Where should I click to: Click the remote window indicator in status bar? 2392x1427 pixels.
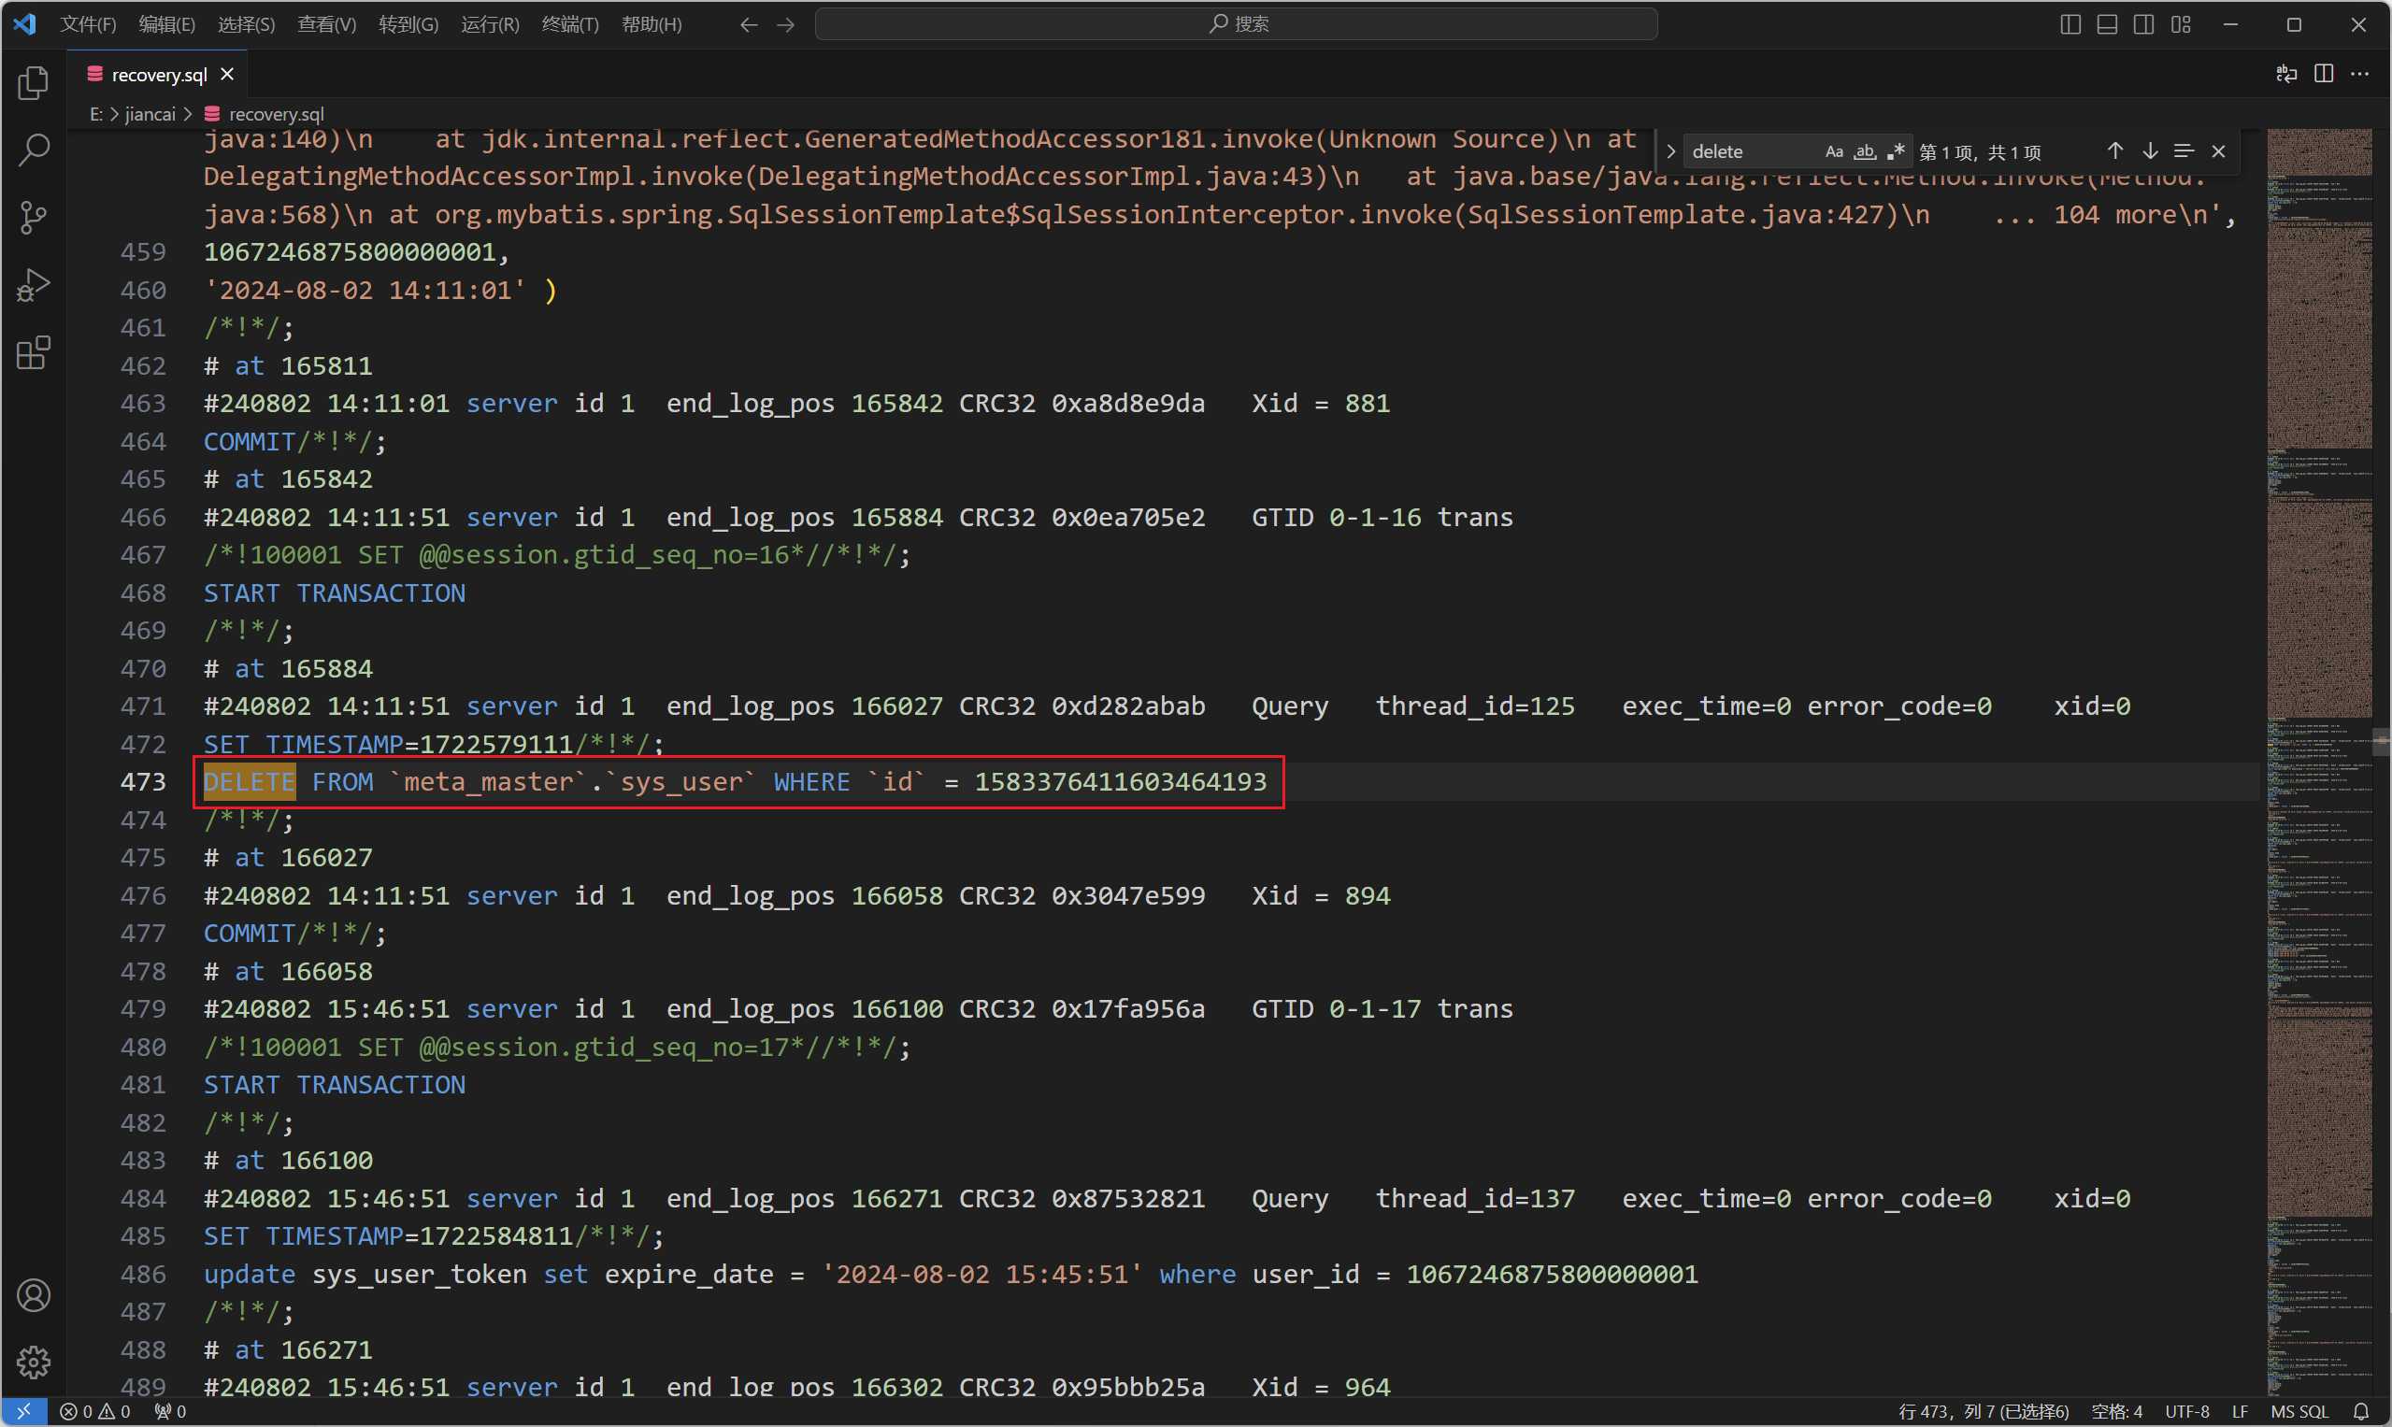[x=24, y=1412]
